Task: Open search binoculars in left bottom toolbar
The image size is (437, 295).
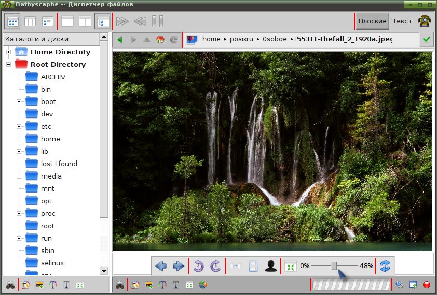Action: pyautogui.click(x=10, y=285)
